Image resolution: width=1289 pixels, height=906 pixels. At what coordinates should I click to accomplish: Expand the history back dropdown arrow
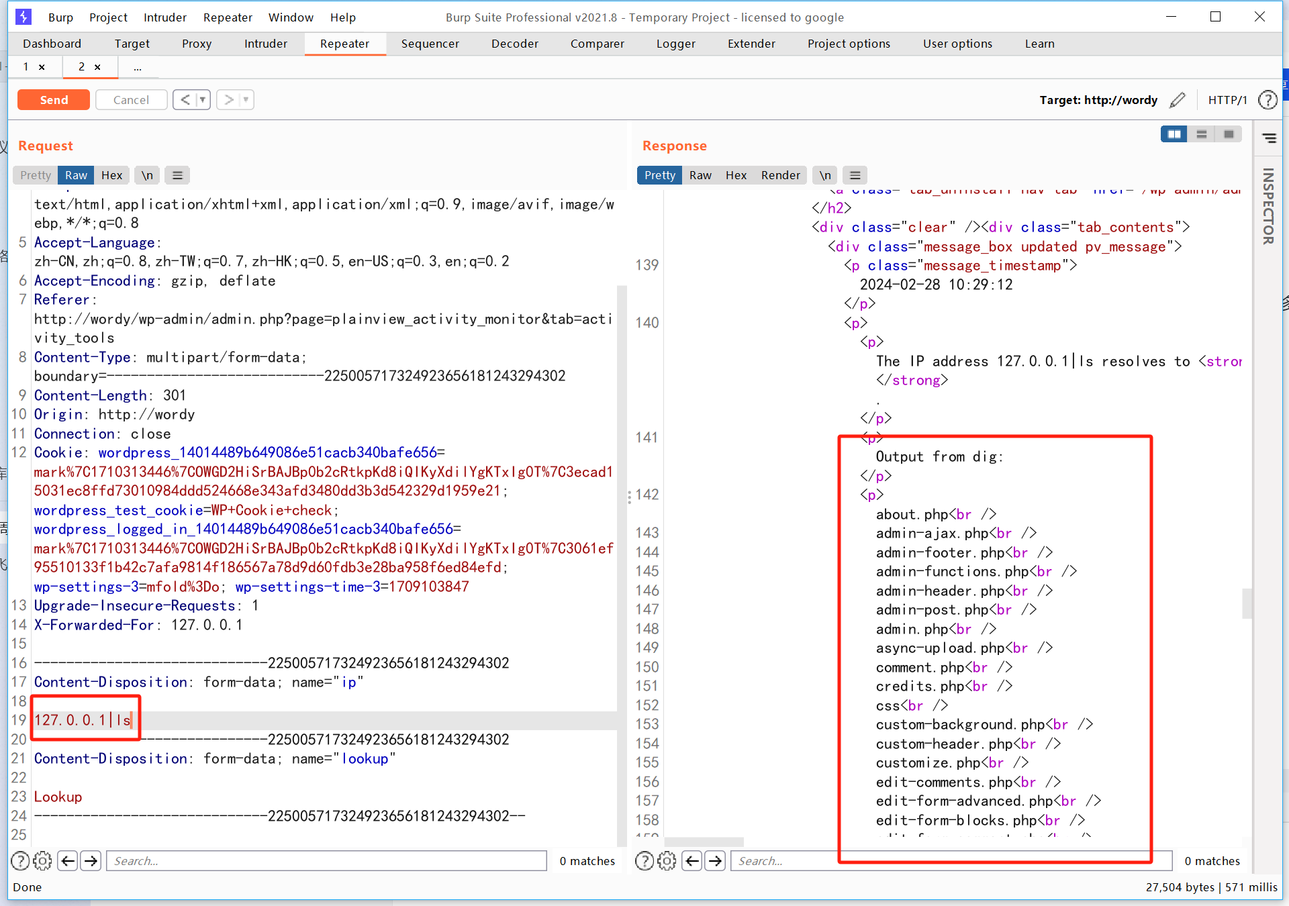[x=202, y=100]
